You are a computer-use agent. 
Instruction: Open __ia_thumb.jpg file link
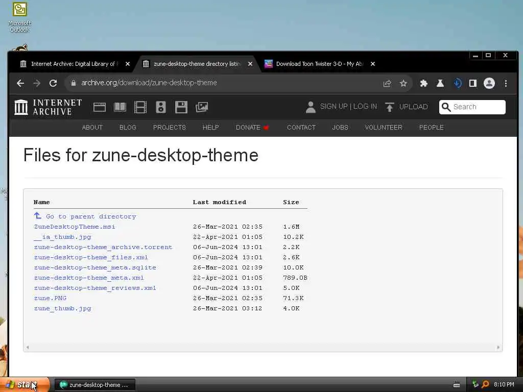point(62,237)
